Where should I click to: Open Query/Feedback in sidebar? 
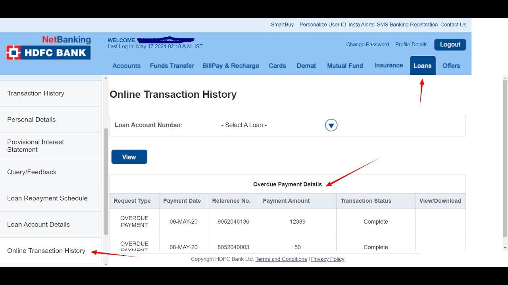click(x=51, y=172)
